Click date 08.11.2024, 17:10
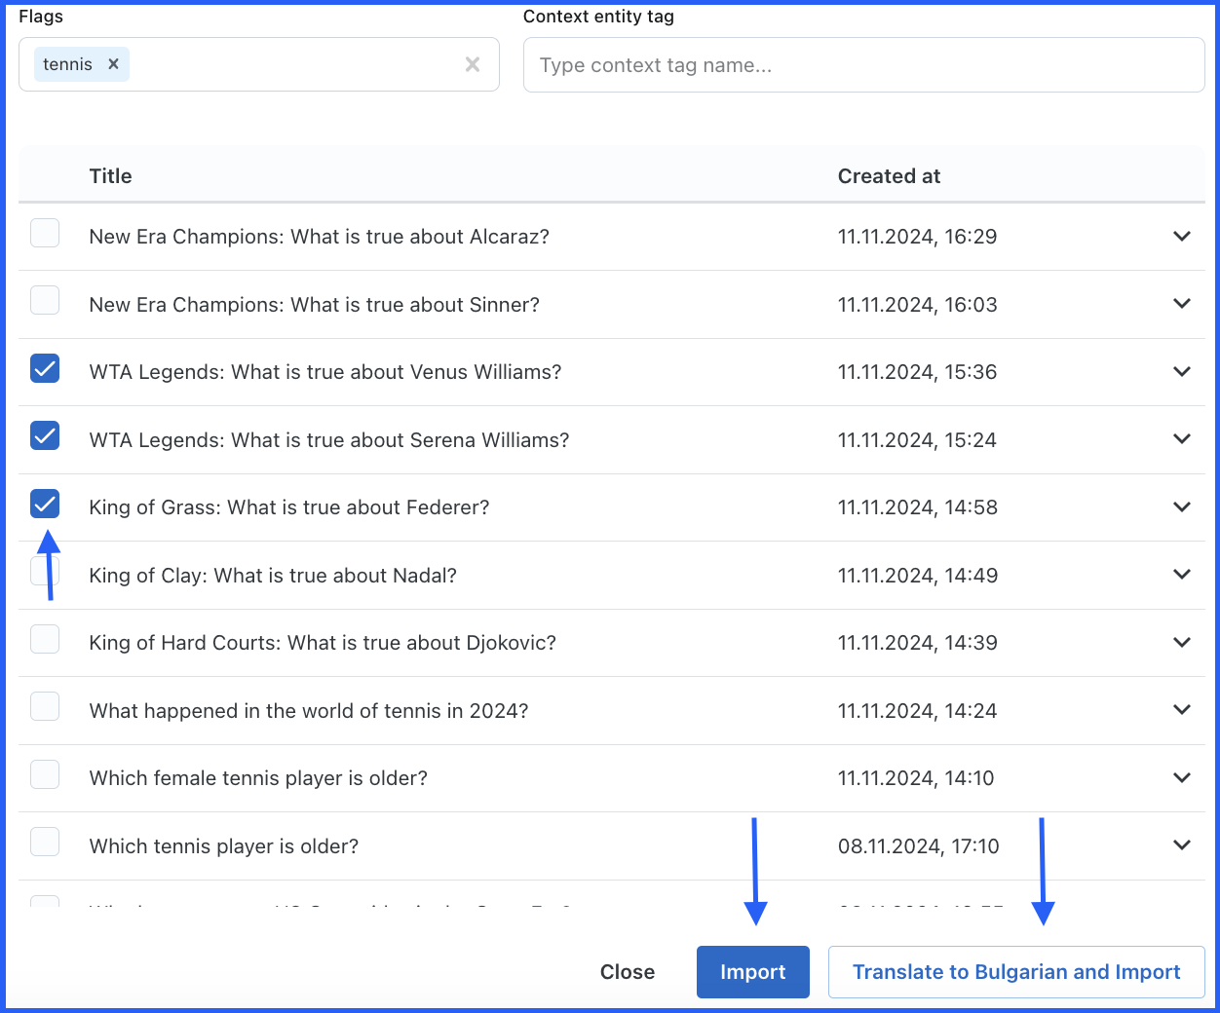1220x1013 pixels. [x=918, y=846]
